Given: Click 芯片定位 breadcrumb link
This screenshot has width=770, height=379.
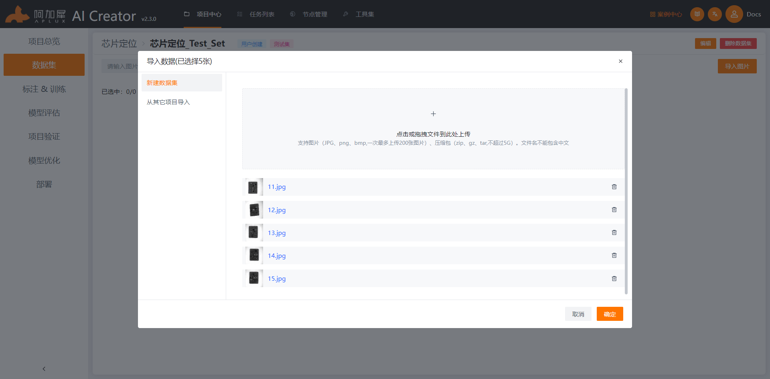Looking at the screenshot, I should (119, 43).
